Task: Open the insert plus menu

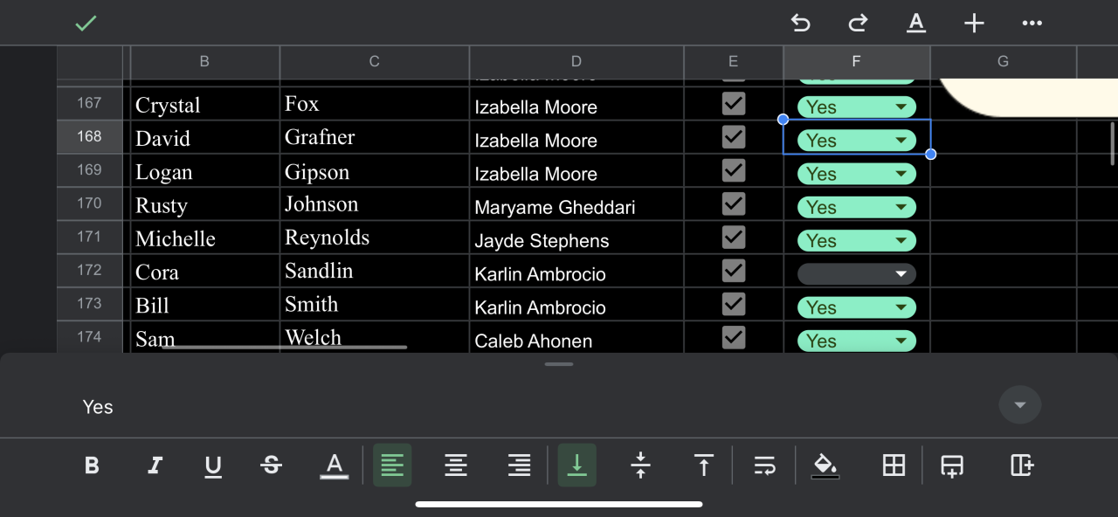Action: click(974, 24)
